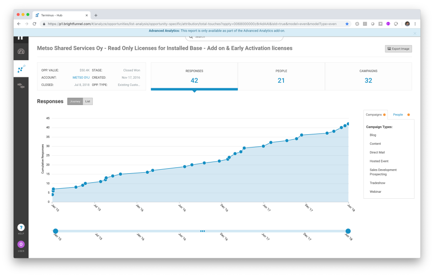The image size is (434, 276).
Task: Click the highest data point at chart's right end
Action: [348, 124]
